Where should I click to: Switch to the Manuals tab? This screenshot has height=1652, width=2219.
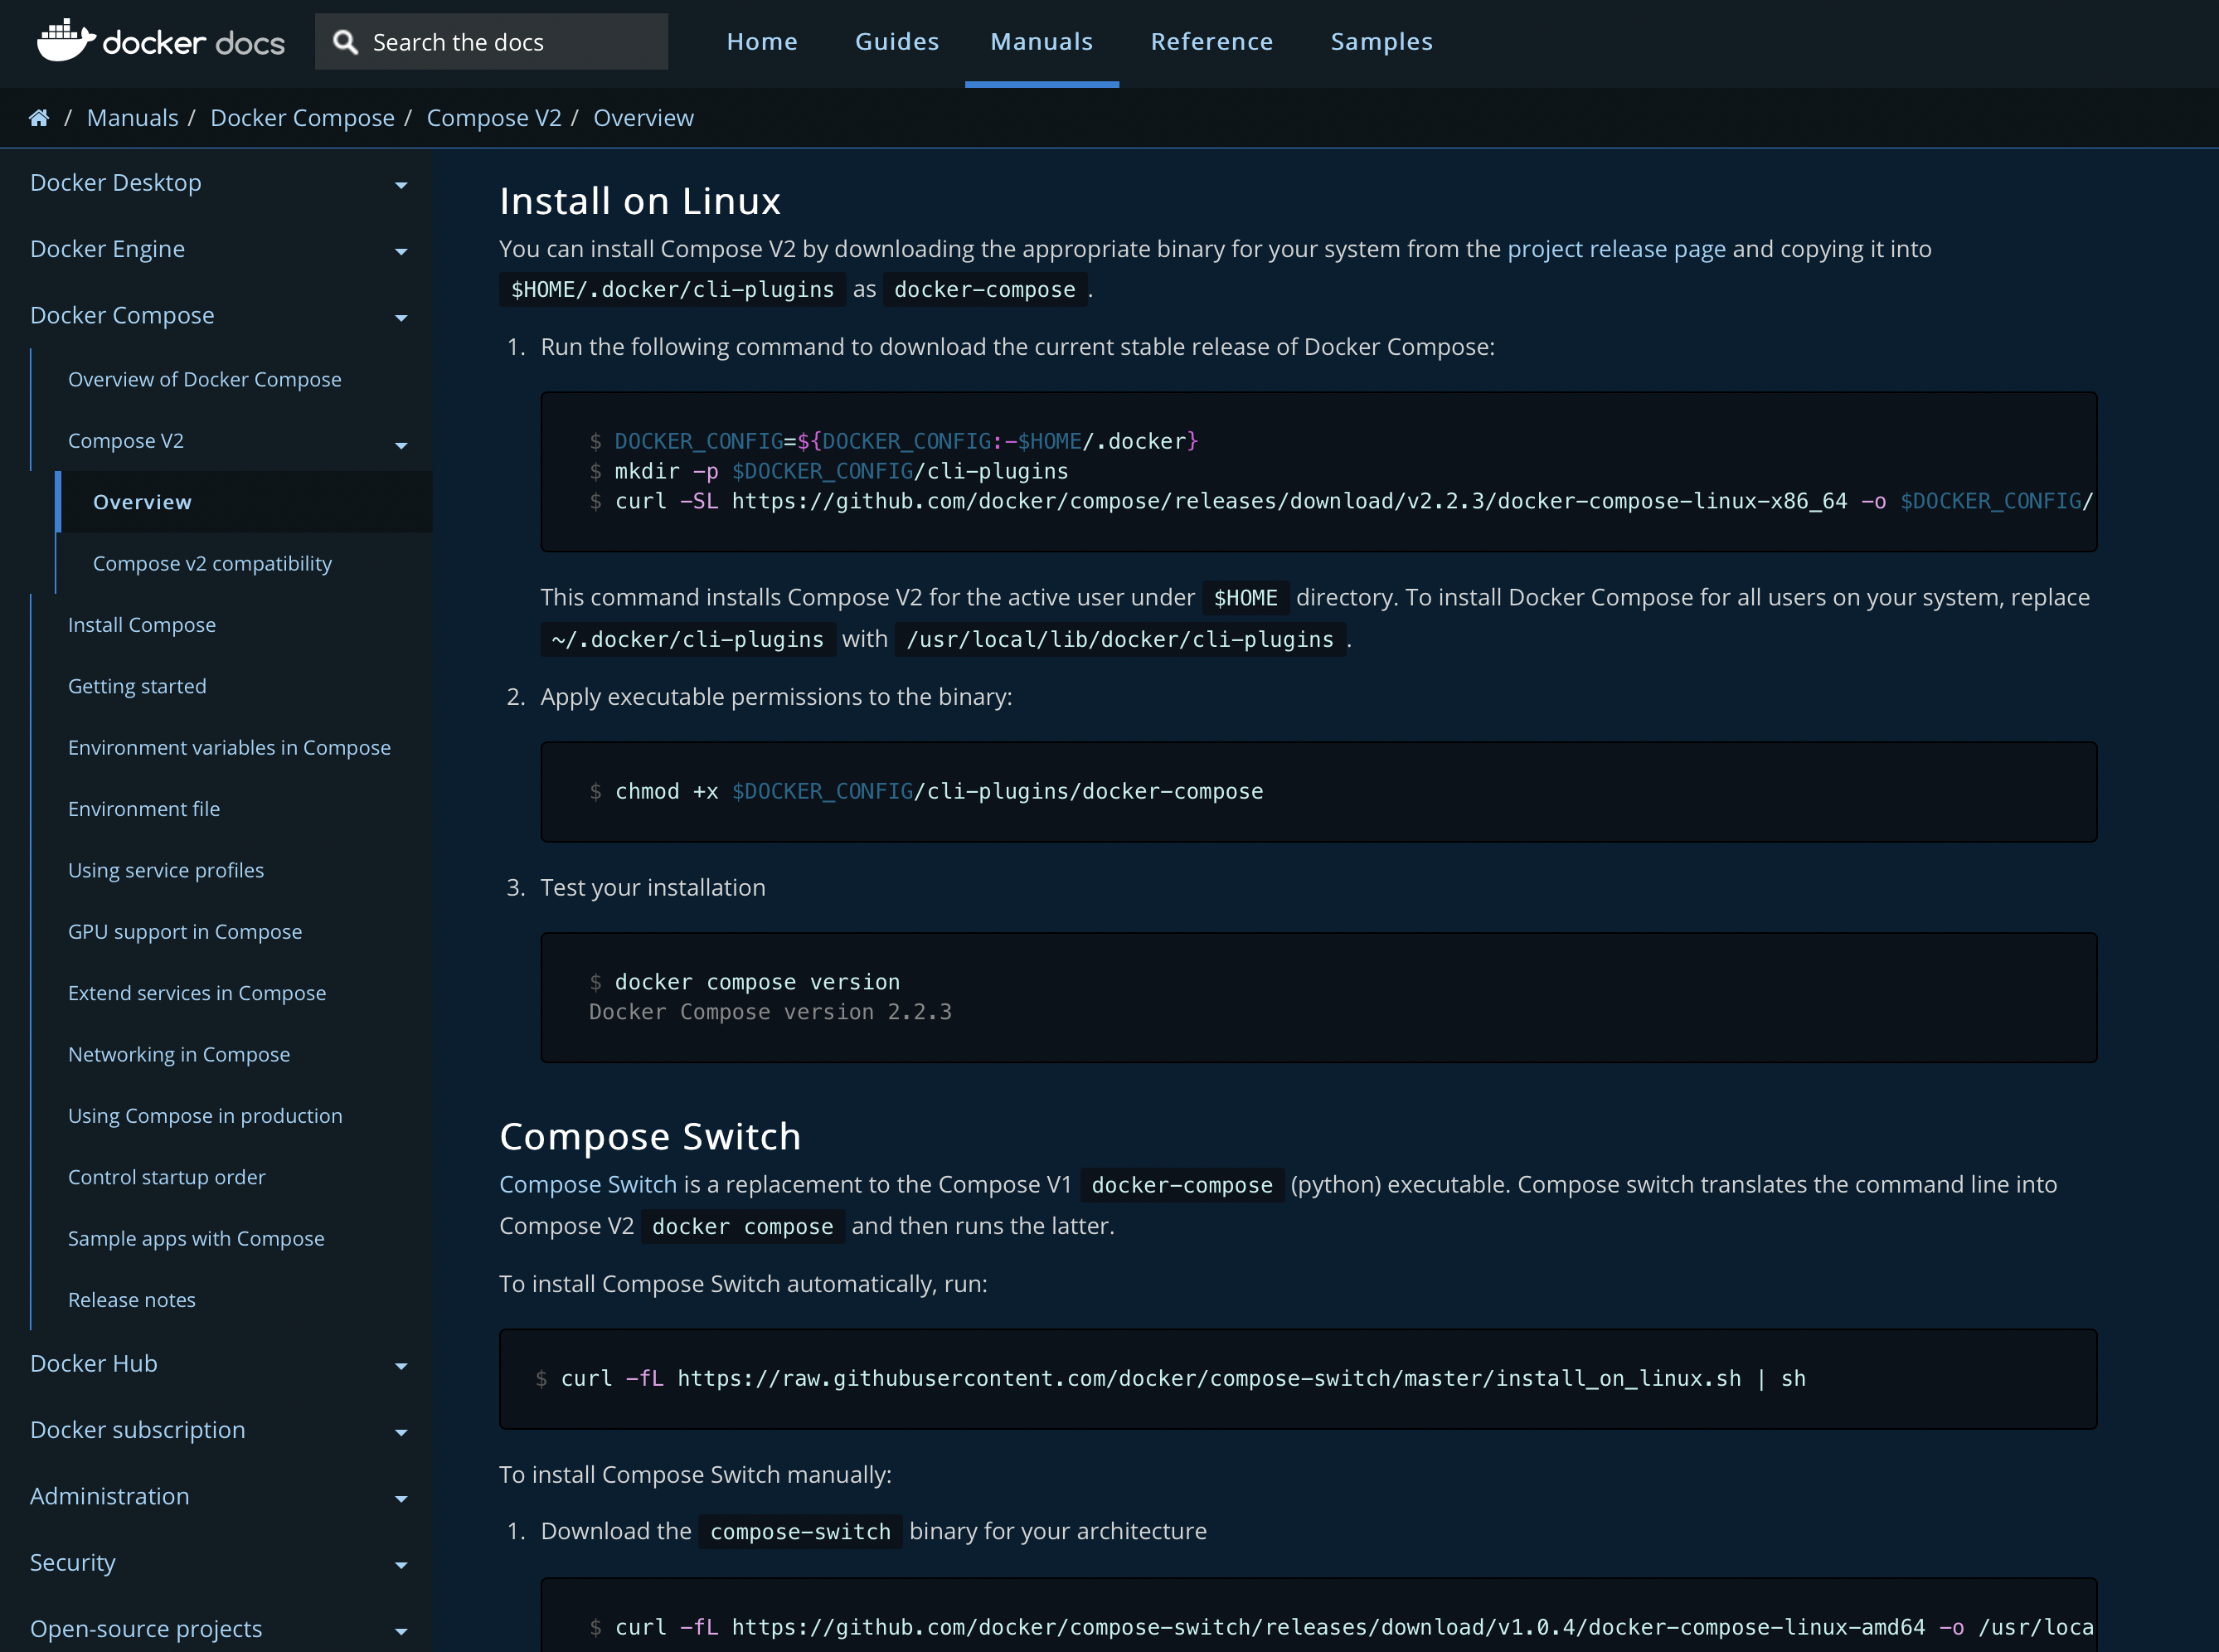(x=1041, y=41)
